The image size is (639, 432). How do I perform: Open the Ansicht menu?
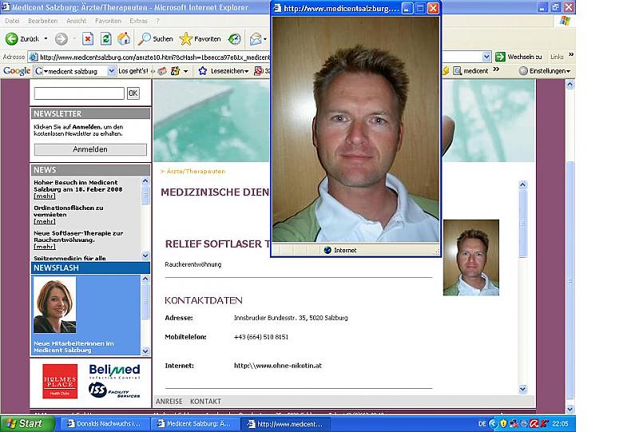[77, 20]
